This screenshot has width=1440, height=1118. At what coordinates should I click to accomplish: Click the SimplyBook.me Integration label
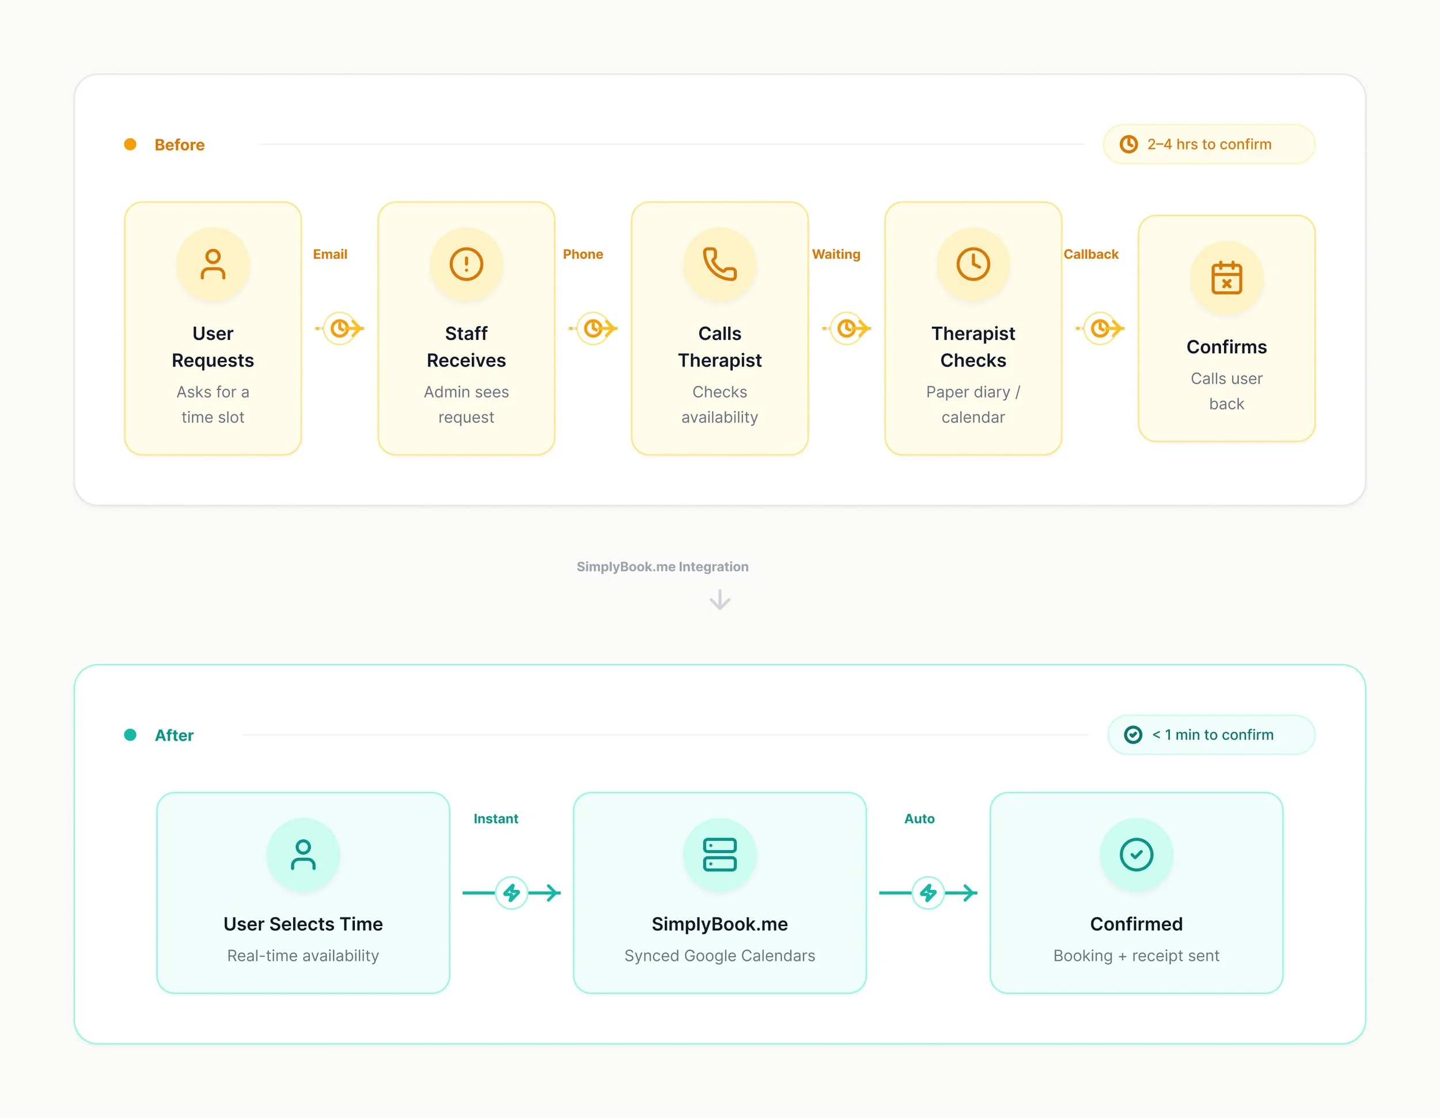[662, 566]
